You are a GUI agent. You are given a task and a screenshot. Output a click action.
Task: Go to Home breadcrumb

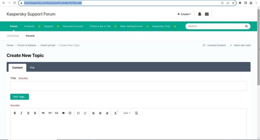point(10,45)
